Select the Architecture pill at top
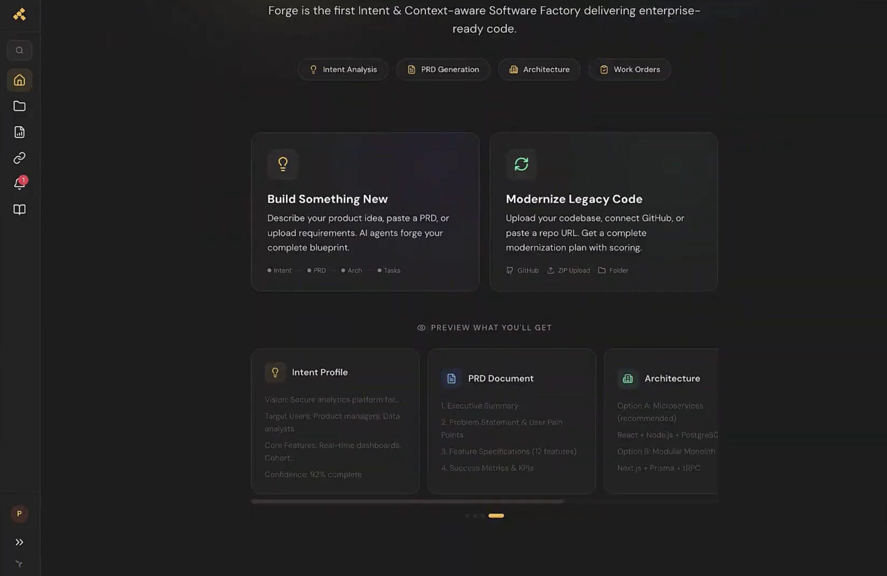Screen dimensions: 887x576 click(x=539, y=69)
